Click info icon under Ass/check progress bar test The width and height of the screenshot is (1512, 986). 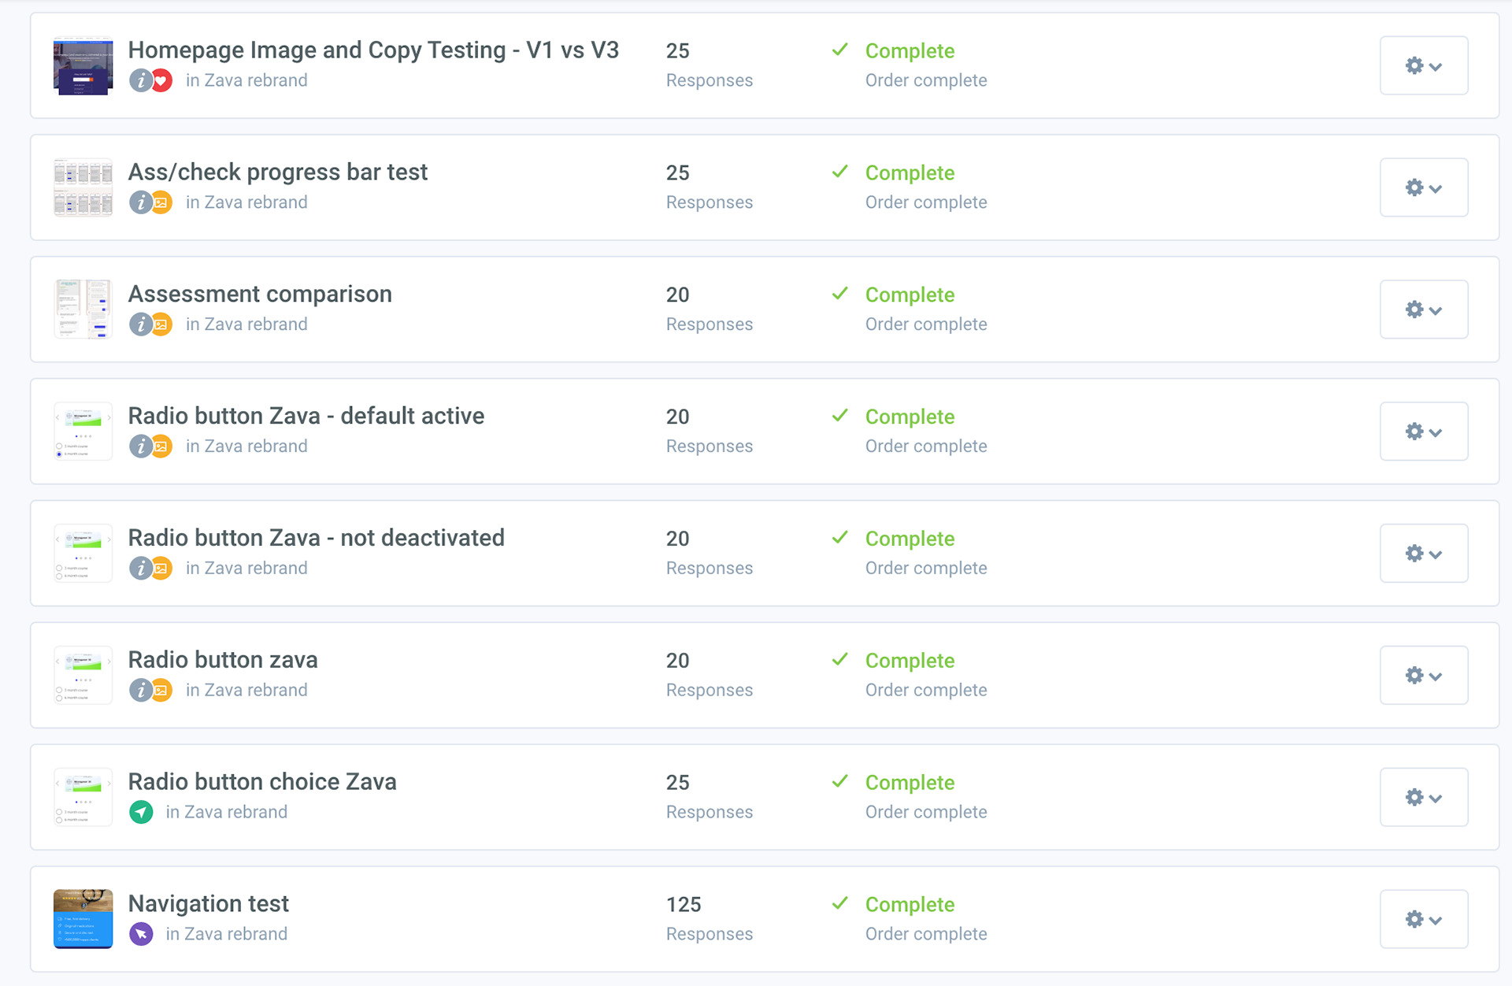(x=140, y=202)
